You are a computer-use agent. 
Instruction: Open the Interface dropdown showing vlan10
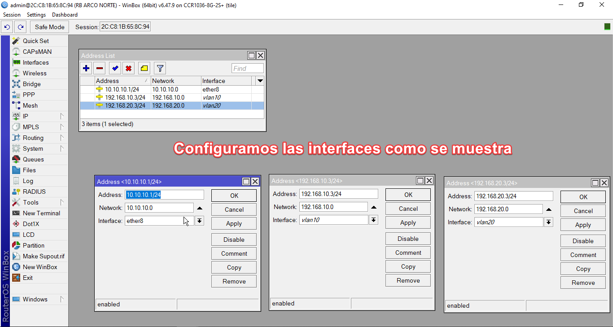(x=373, y=219)
